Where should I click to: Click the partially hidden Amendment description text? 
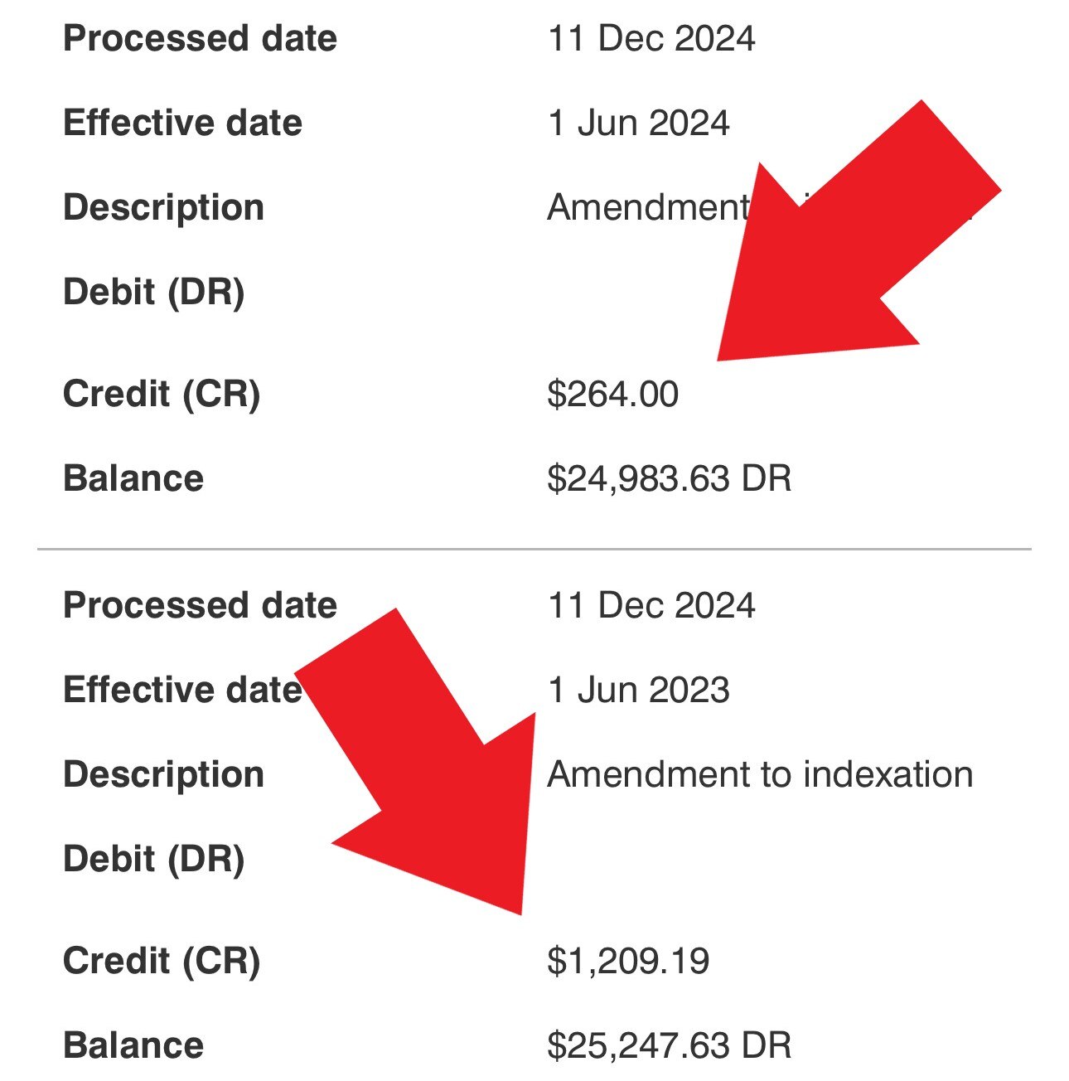646,207
